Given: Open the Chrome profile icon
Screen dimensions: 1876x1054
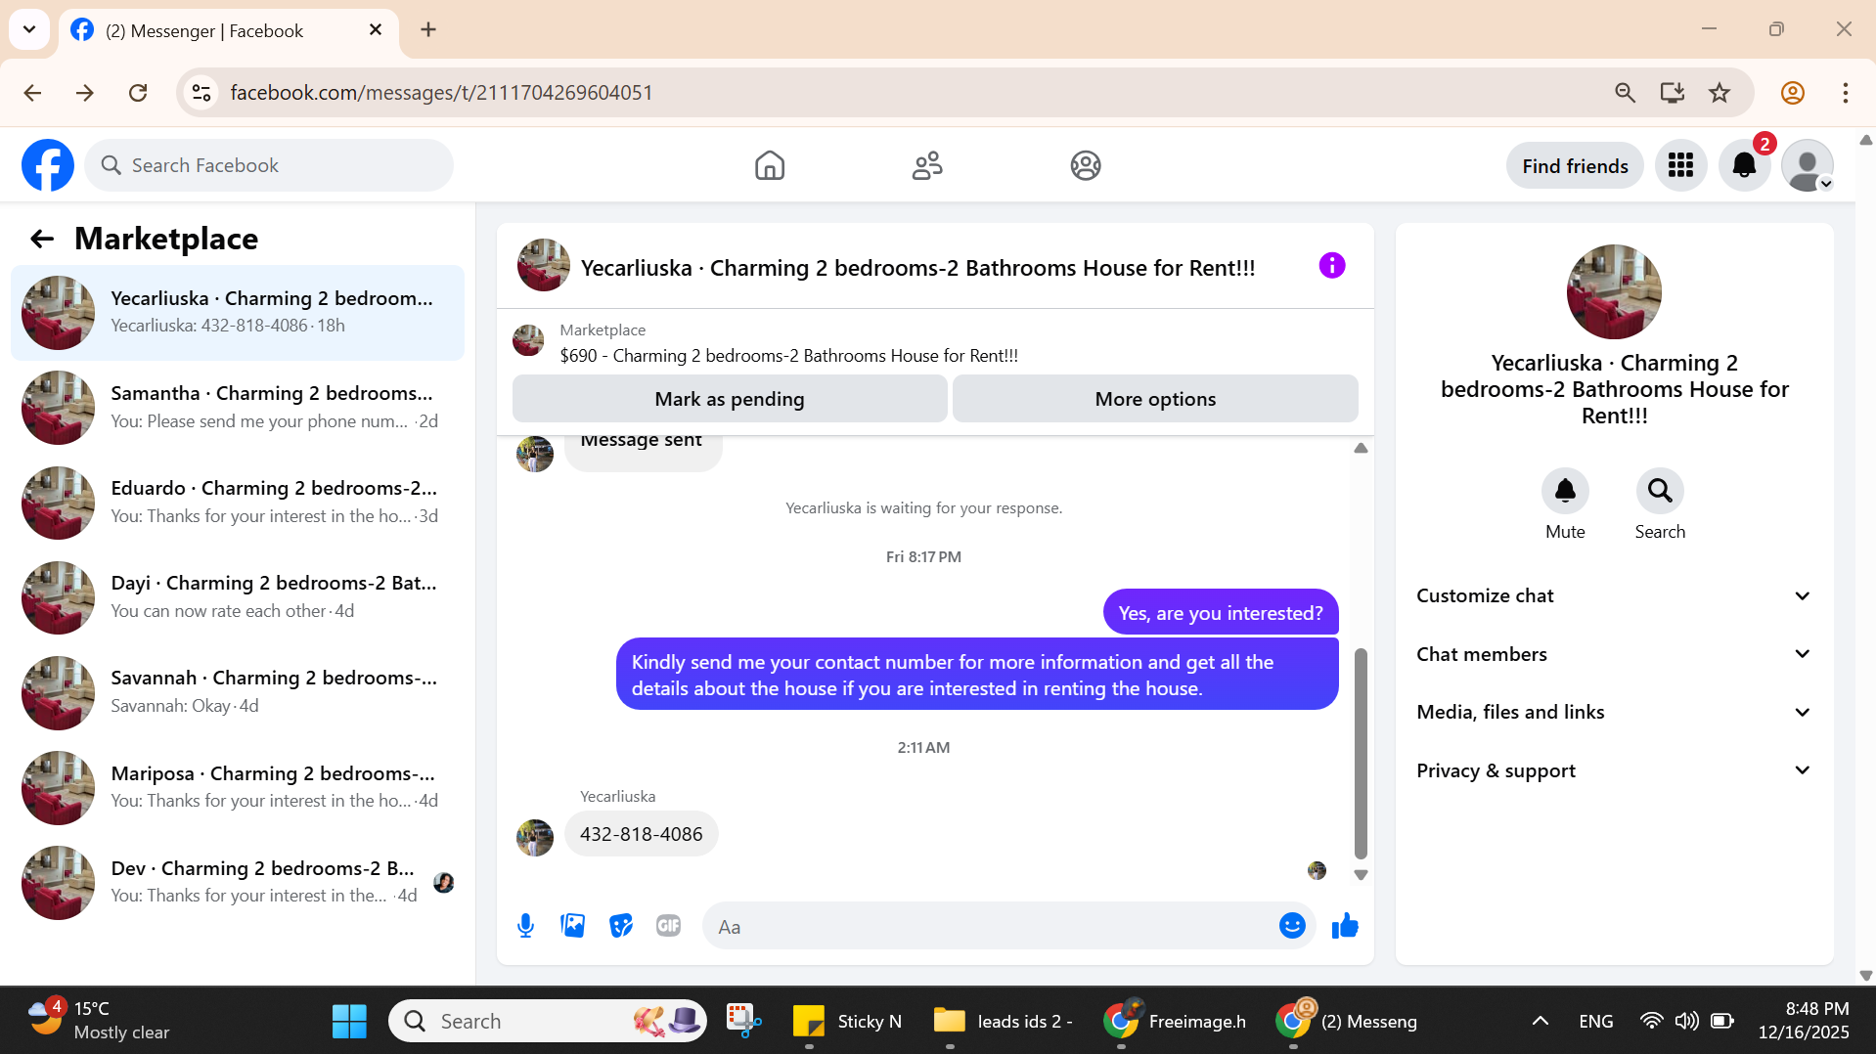Looking at the screenshot, I should pos(1792,93).
